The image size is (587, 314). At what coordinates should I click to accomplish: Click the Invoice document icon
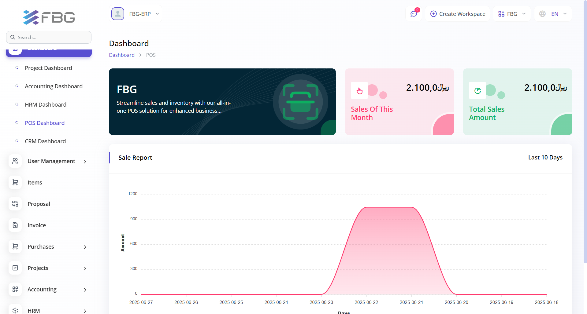point(15,225)
